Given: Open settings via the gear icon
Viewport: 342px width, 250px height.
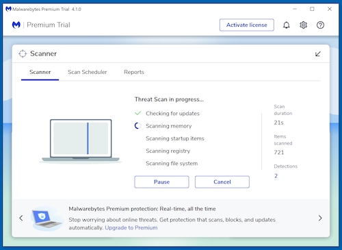Looking at the screenshot, I should 303,25.
